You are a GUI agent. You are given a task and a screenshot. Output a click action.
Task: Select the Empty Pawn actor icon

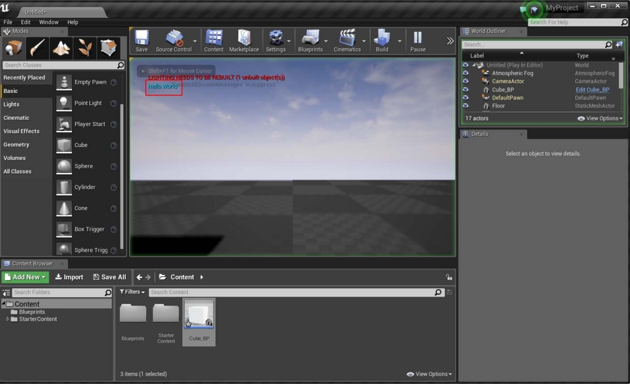[x=64, y=82]
